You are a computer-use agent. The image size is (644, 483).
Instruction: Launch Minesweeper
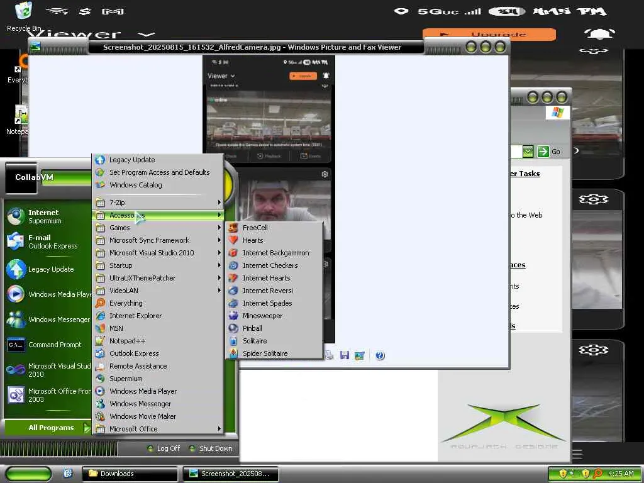click(274, 316)
